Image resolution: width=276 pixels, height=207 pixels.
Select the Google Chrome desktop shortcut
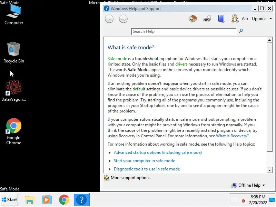click(x=14, y=131)
